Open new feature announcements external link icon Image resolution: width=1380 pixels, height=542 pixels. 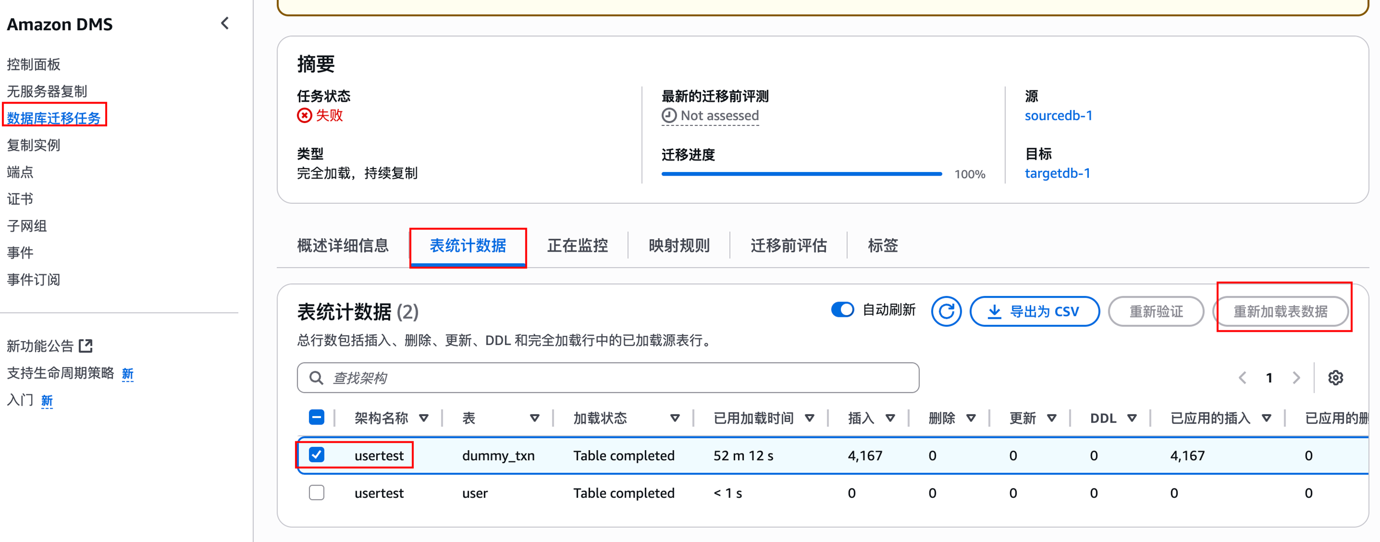pyautogui.click(x=86, y=346)
